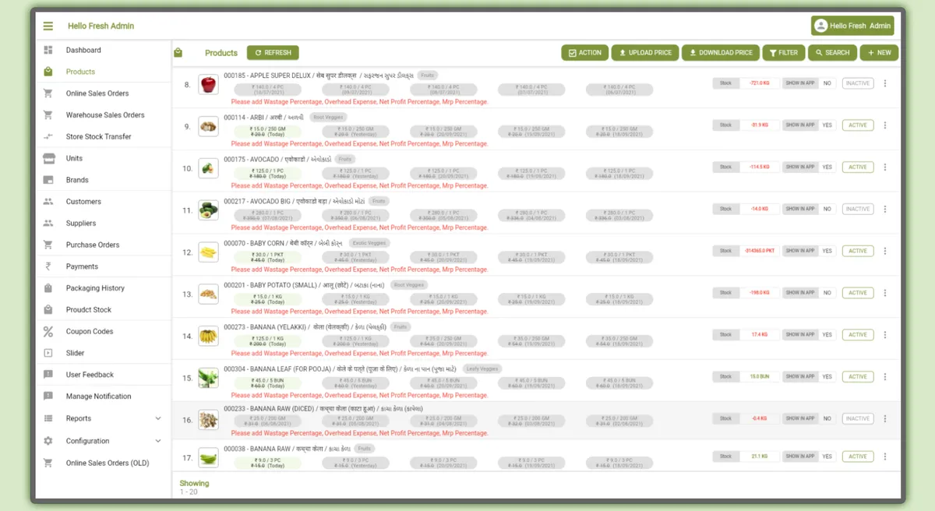Click the NEW product button
The width and height of the screenshot is (935, 511).
tap(879, 53)
